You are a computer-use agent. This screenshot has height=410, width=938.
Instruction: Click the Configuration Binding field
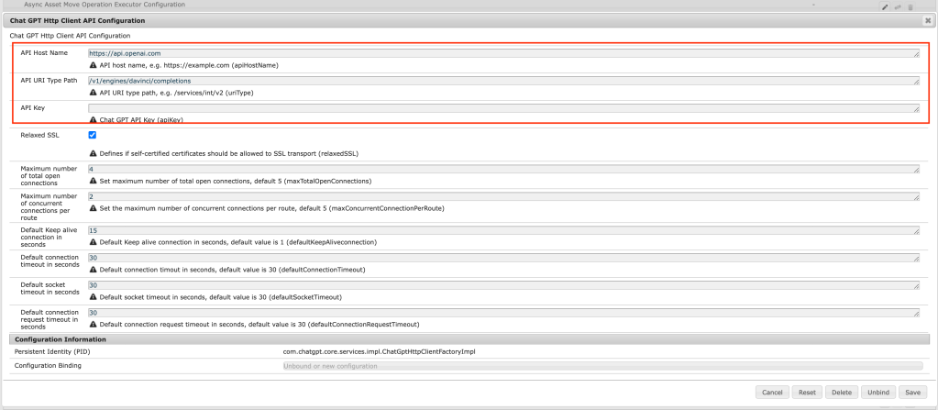pyautogui.click(x=601, y=366)
